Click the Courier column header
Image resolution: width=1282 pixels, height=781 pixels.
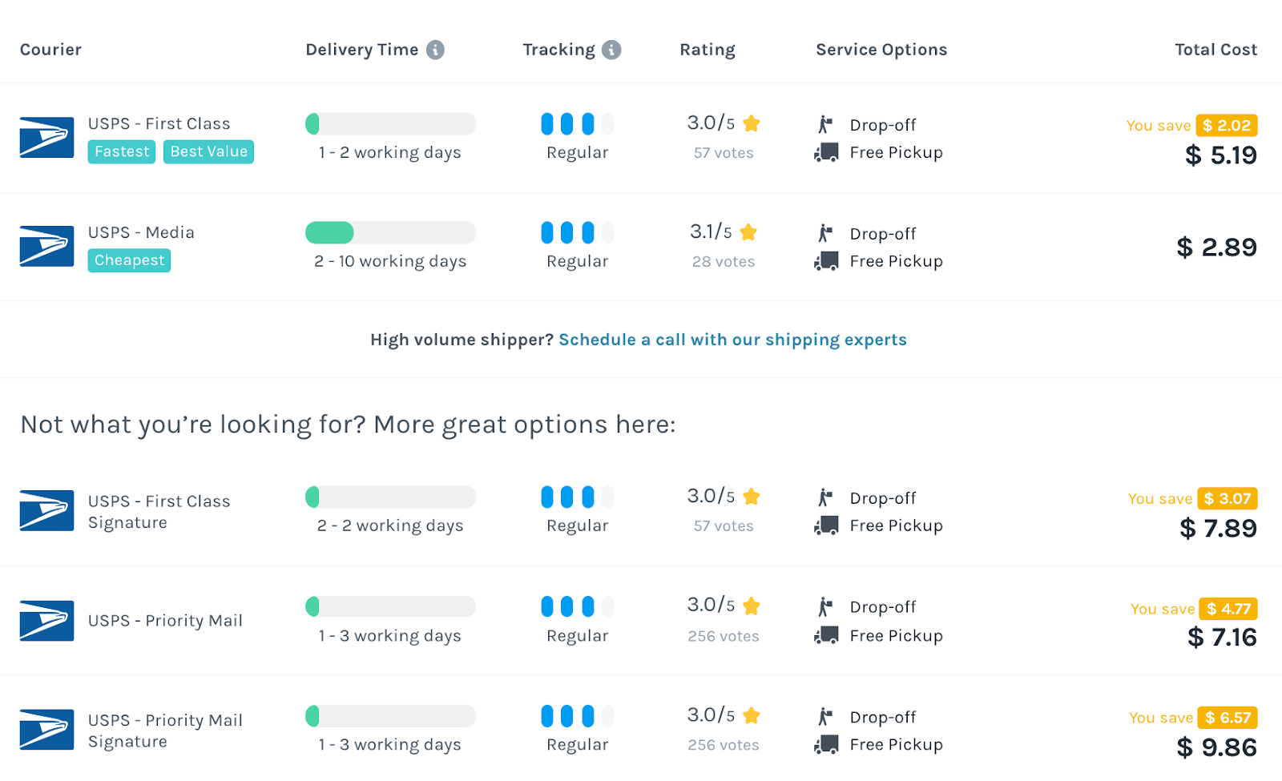coord(50,50)
